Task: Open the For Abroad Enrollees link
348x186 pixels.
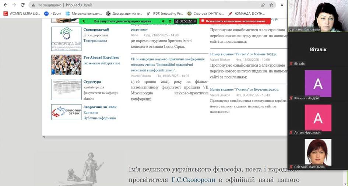Action: coord(101,57)
